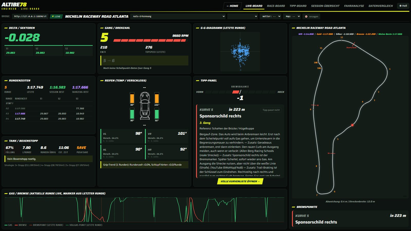
Task: Open the Map dropdown
Action: [x=292, y=16]
